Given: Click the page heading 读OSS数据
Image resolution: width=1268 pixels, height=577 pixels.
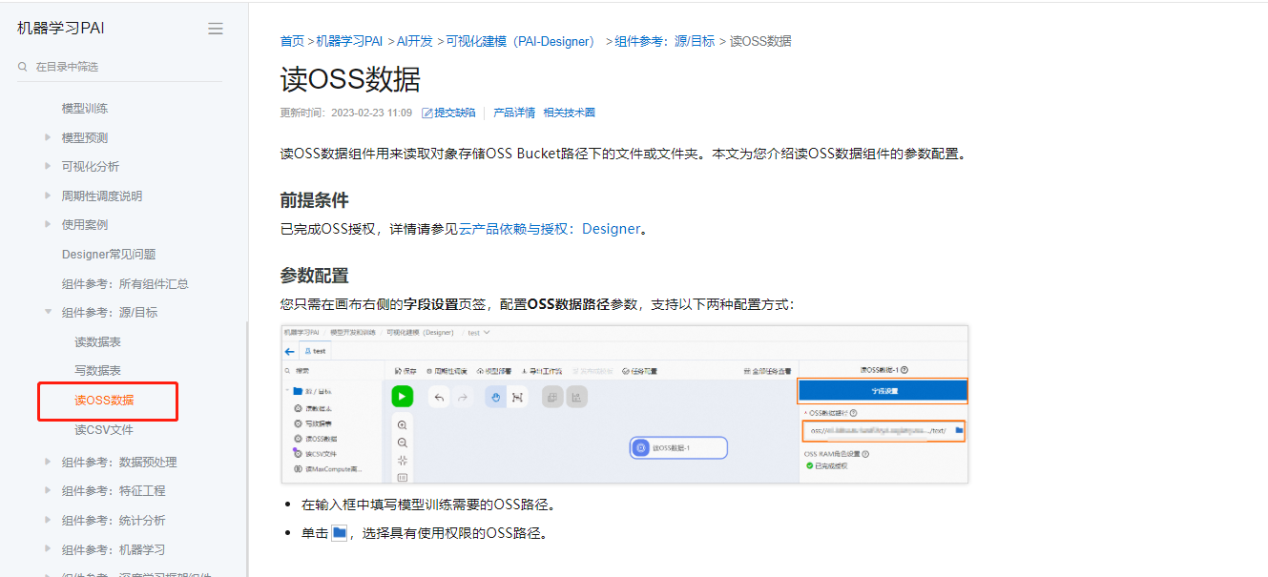Looking at the screenshot, I should (350, 79).
